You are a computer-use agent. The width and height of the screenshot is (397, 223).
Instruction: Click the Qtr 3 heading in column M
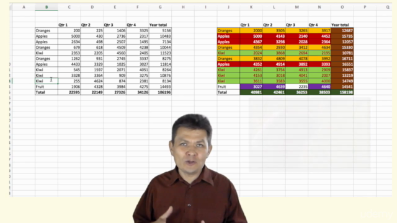tap(290, 25)
